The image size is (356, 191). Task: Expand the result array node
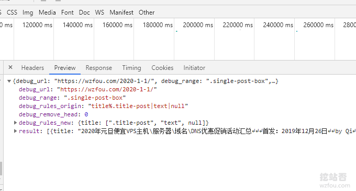15,131
